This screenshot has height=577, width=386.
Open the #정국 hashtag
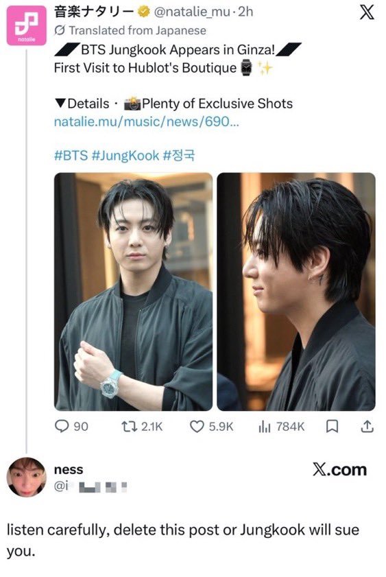pyautogui.click(x=179, y=155)
